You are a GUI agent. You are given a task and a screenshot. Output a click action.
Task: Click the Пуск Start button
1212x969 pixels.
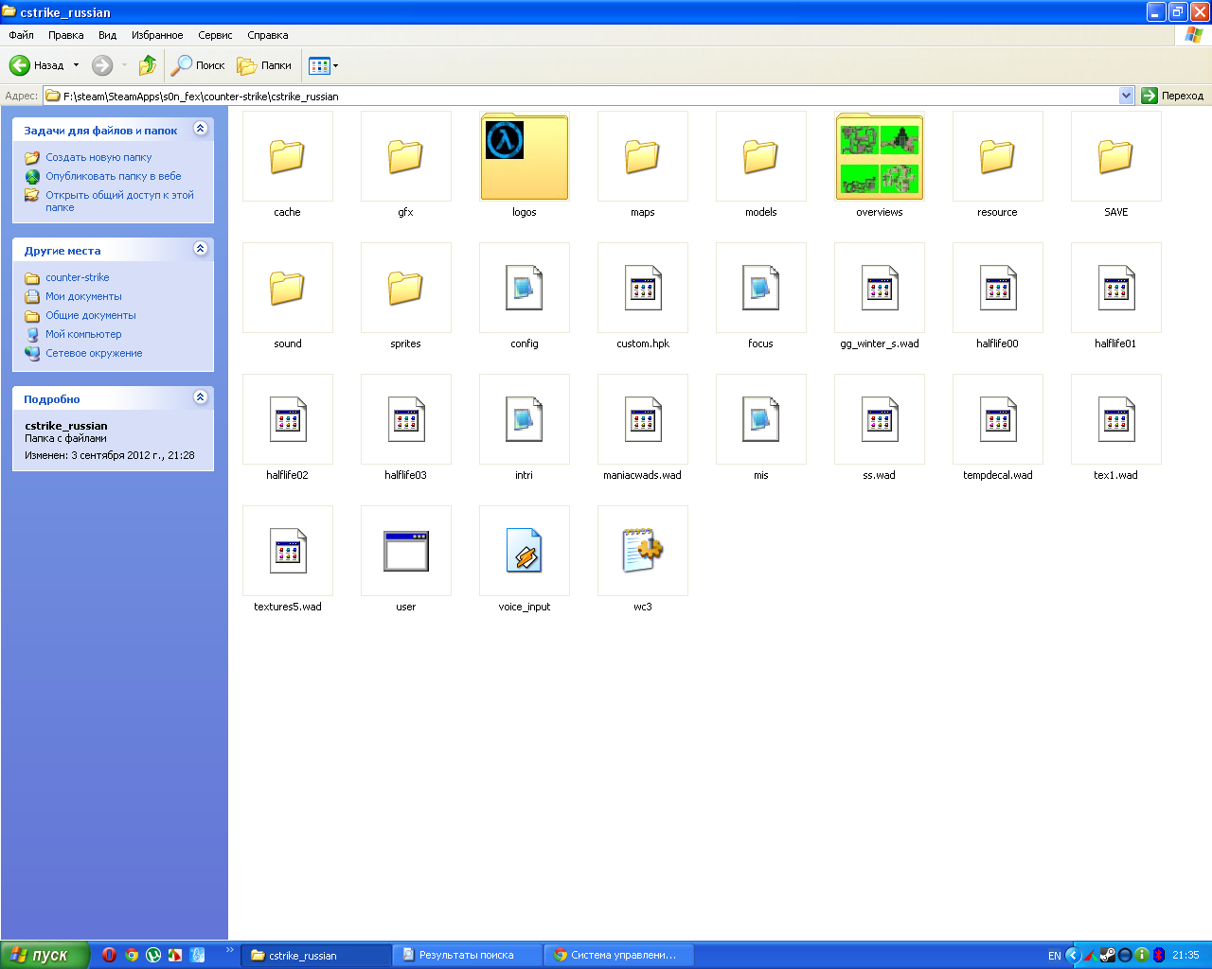coord(45,955)
